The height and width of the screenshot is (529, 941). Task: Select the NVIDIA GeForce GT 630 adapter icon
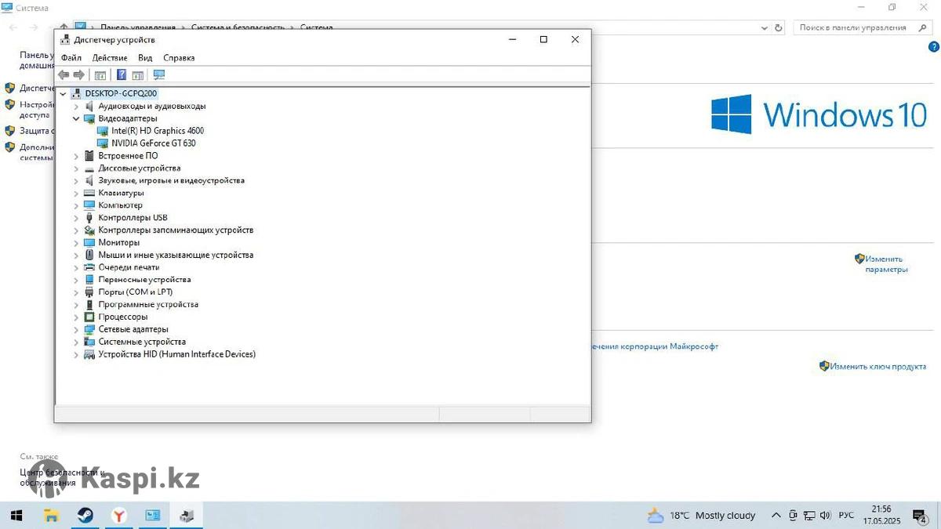point(103,143)
